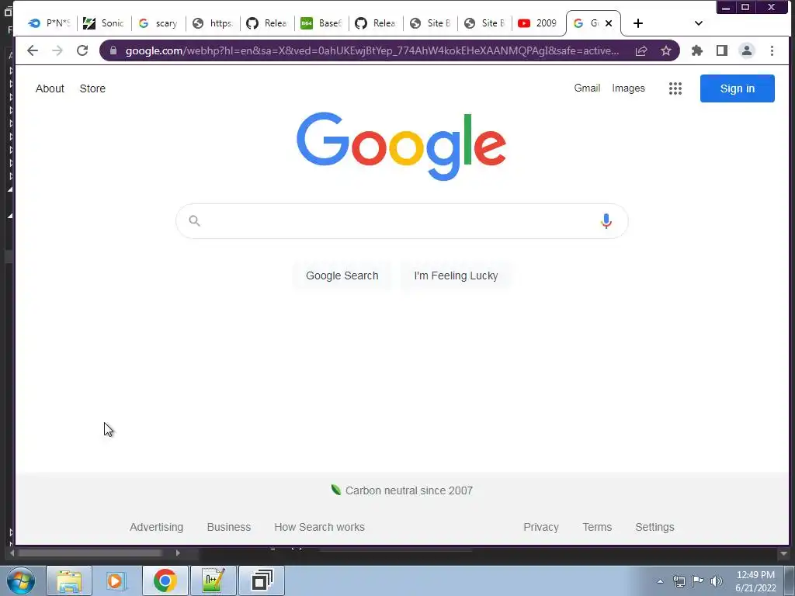Open the volume speaker tray icon
This screenshot has height=596, width=795.
click(717, 581)
